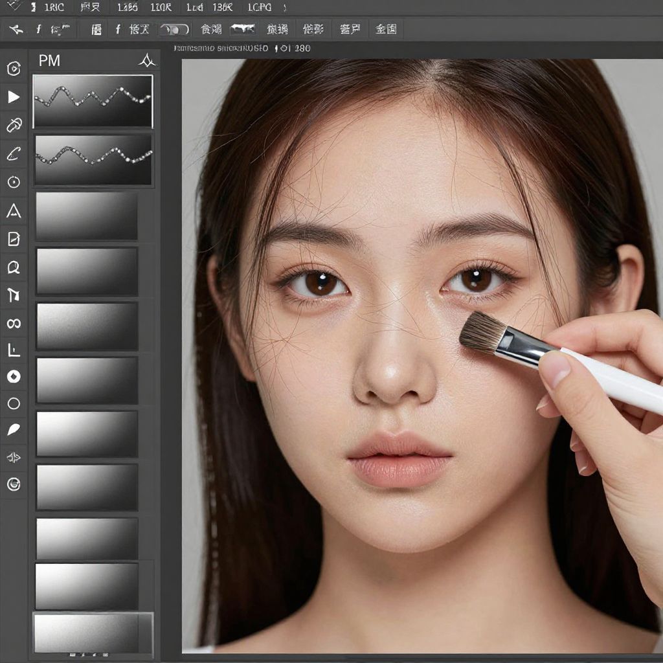663x663 pixels.
Task: Choose the highlighted bottom gradient swatch
Action: click(x=93, y=633)
